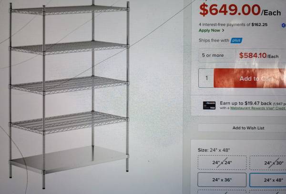Click the Apply Now link

209,30
